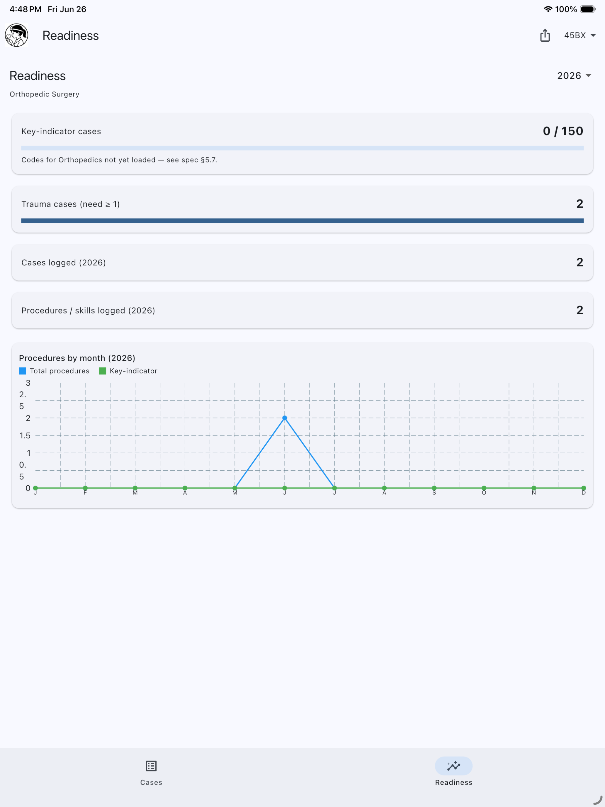Tap the share icon in header

[x=545, y=35]
